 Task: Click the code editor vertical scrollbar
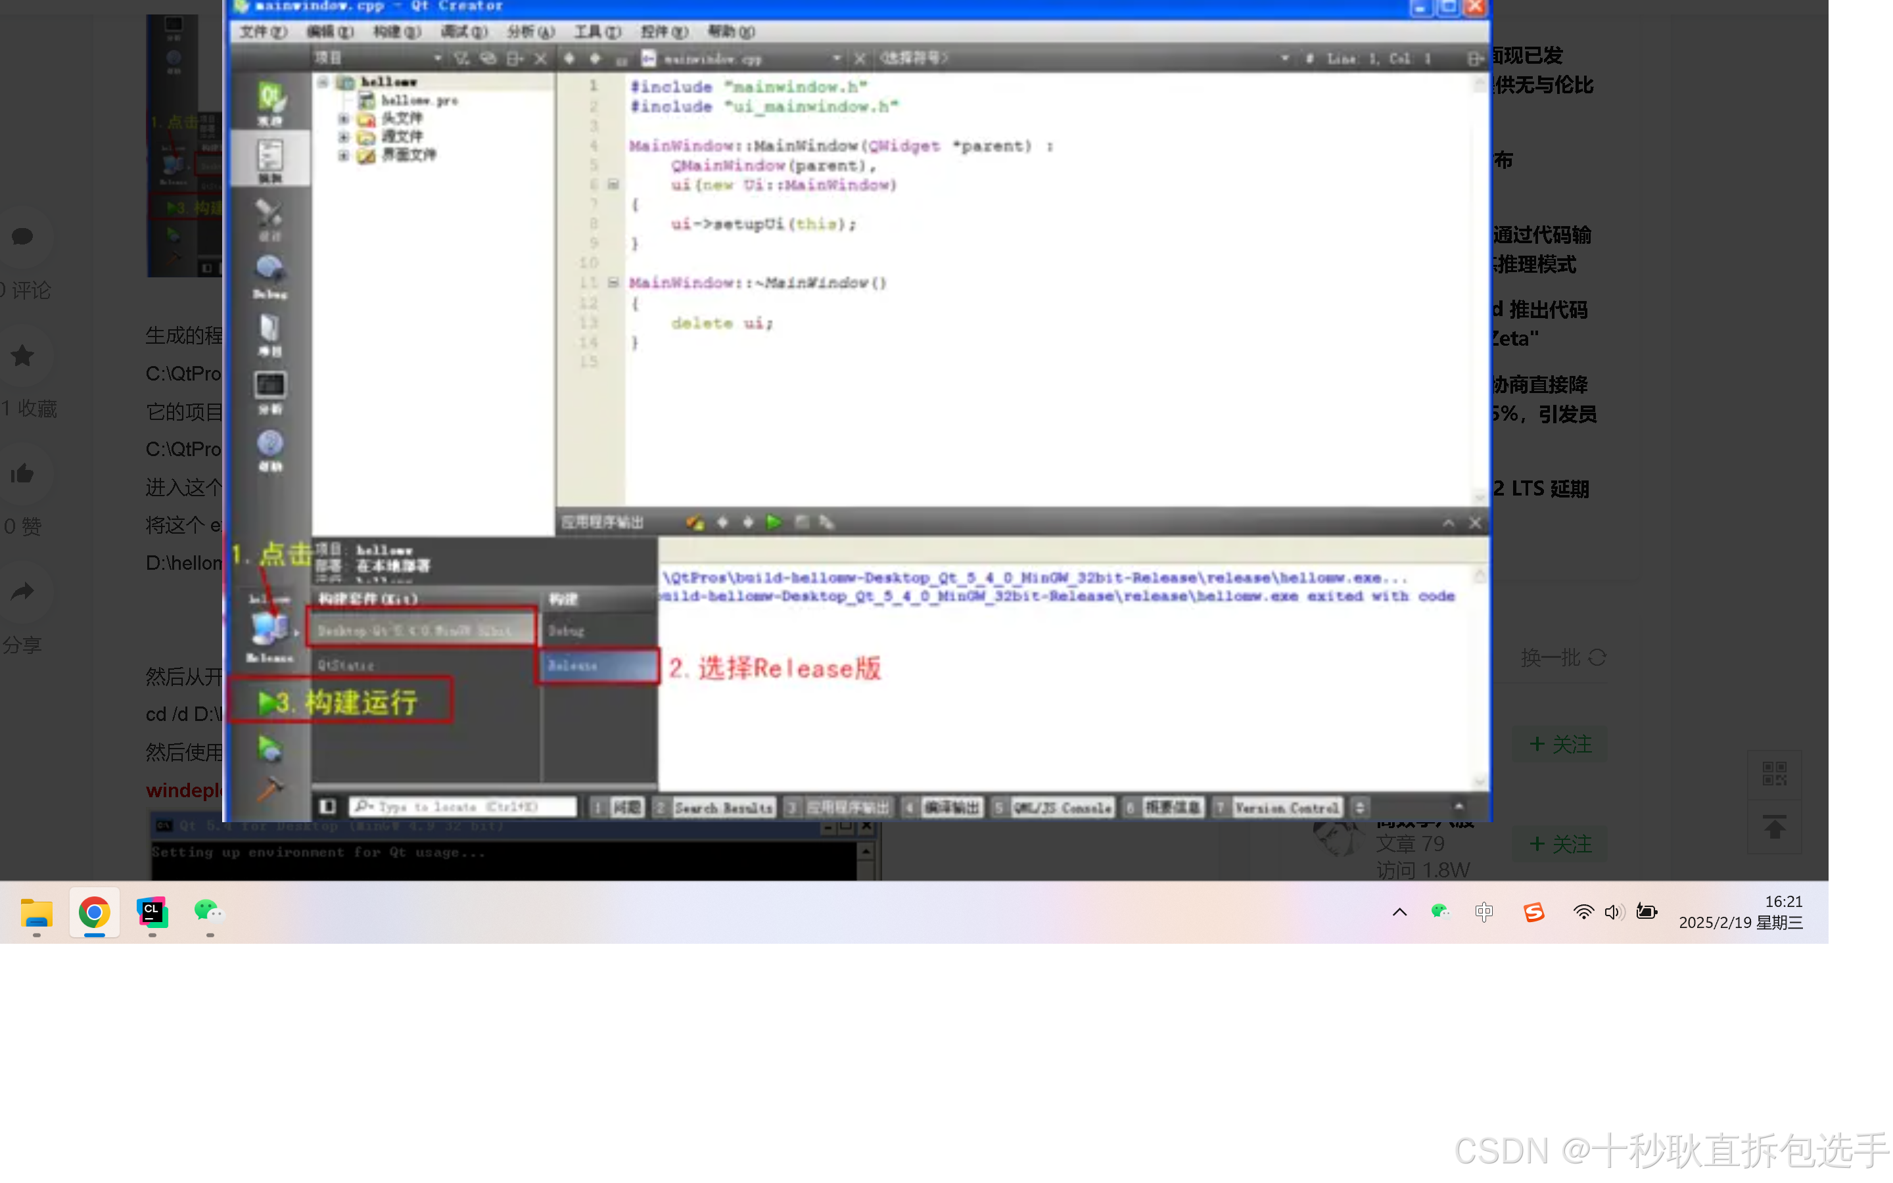1479,289
